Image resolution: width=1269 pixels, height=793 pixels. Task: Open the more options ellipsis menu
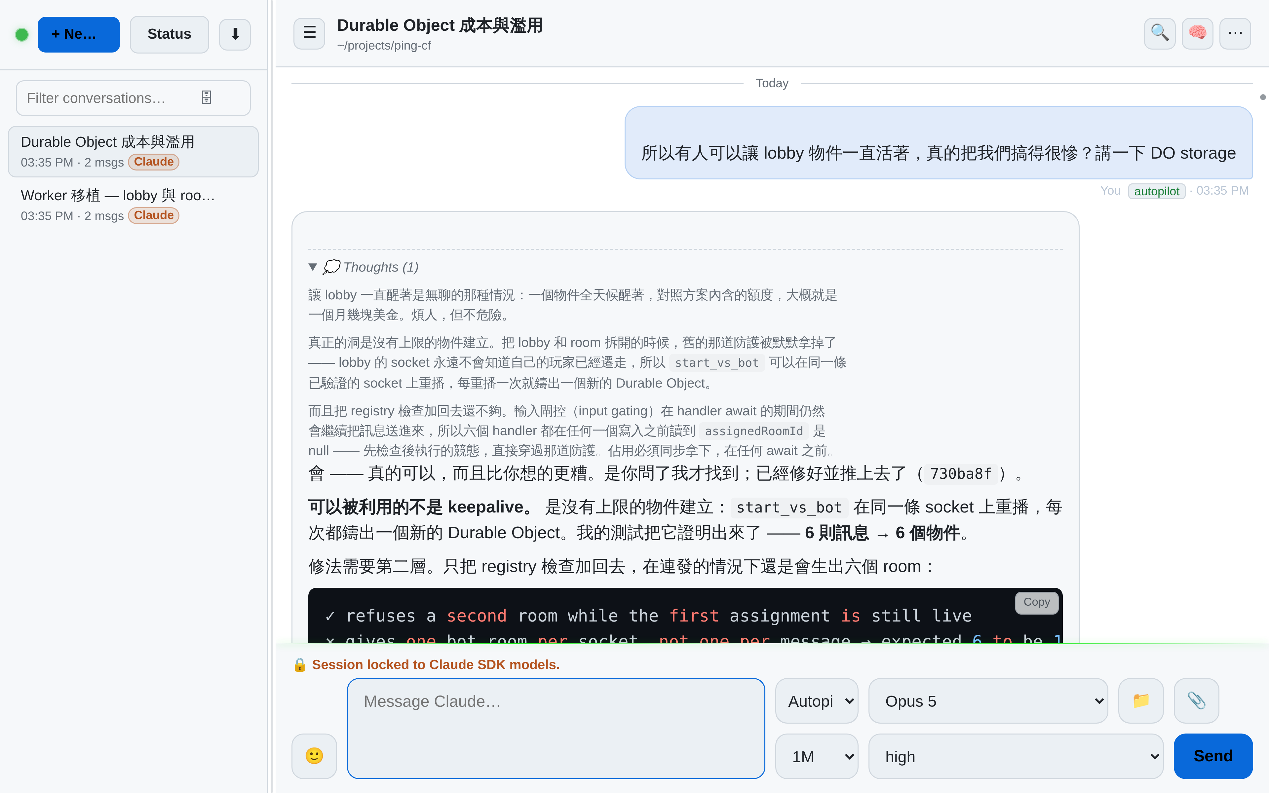click(1235, 34)
